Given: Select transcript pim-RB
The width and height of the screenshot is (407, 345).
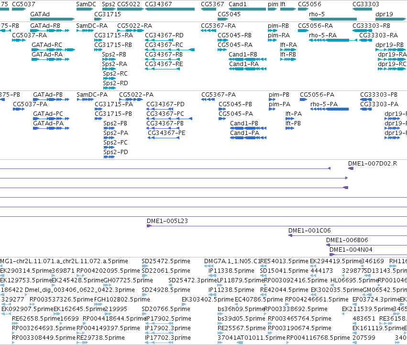Looking at the screenshot, I should [273, 31].
